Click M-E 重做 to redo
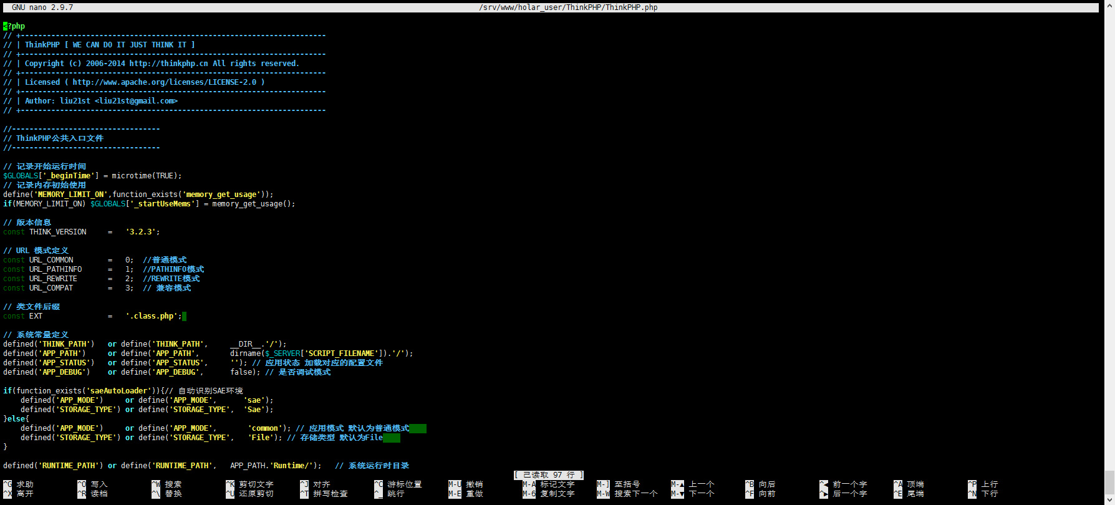Screen dimensions: 1115x505 (466, 494)
